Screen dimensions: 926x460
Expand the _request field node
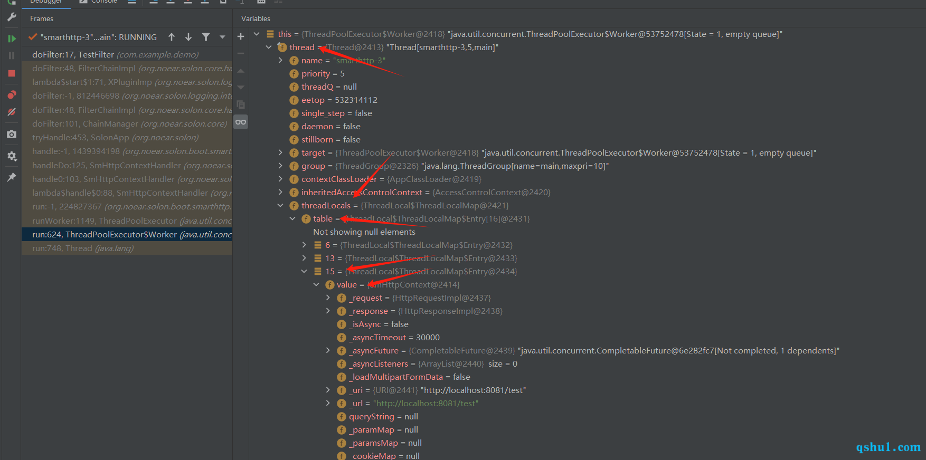pos(328,298)
